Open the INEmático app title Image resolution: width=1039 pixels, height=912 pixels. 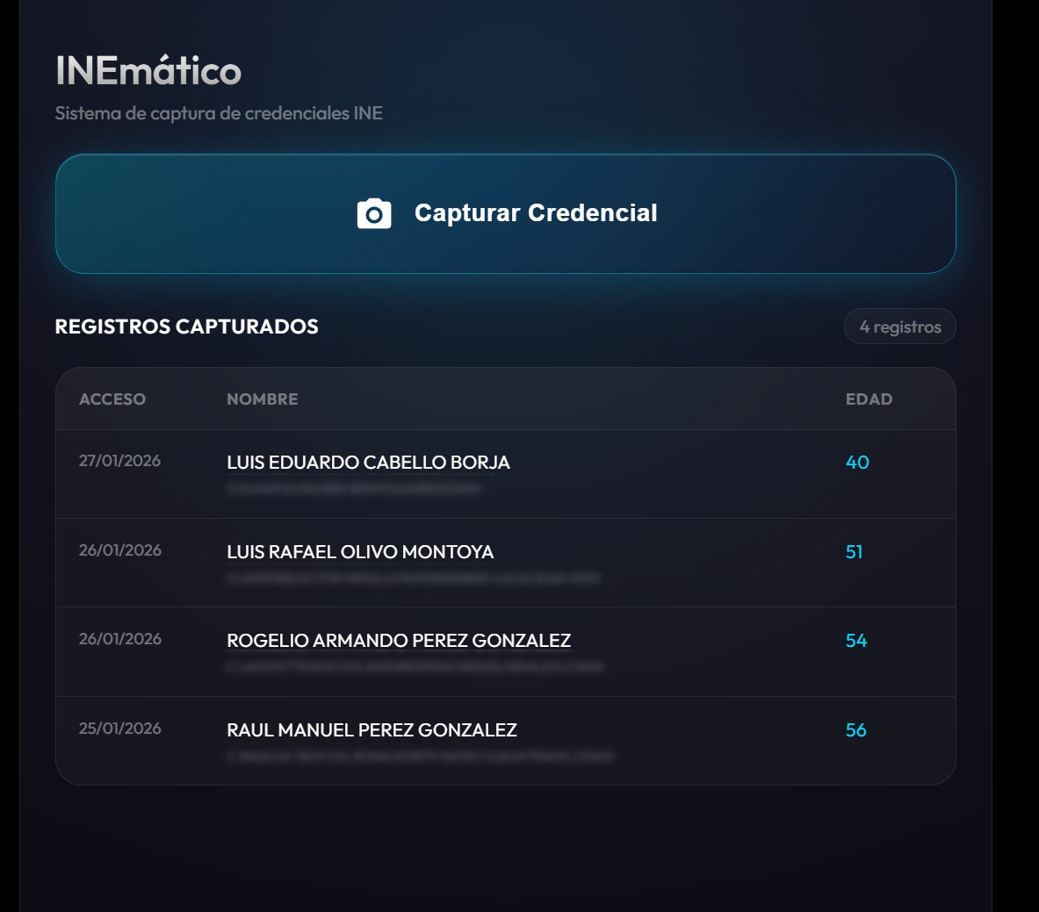pos(148,73)
